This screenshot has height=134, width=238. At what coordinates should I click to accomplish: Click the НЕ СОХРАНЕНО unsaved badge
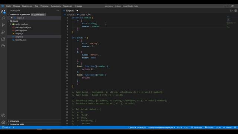[x=38, y=15]
